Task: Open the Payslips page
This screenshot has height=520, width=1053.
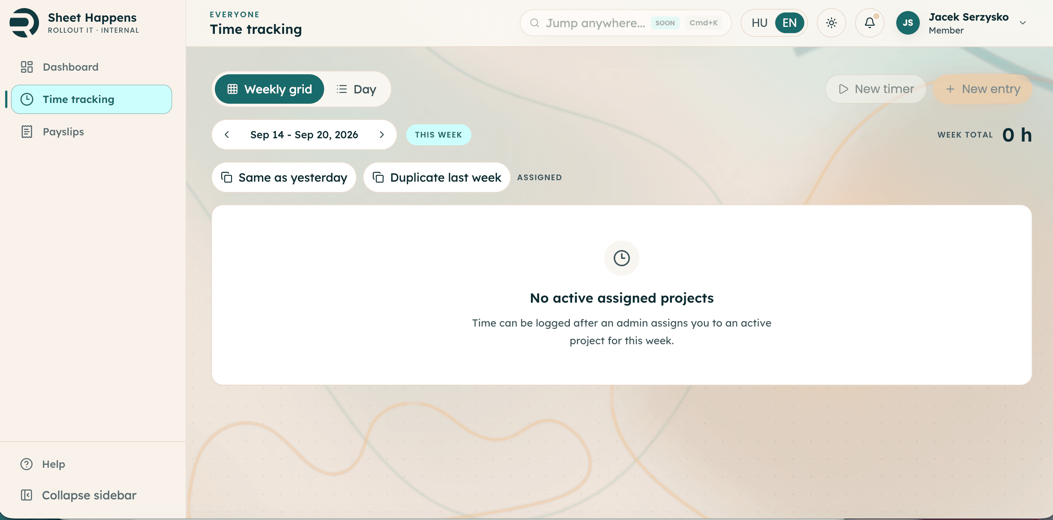Action: point(92,132)
